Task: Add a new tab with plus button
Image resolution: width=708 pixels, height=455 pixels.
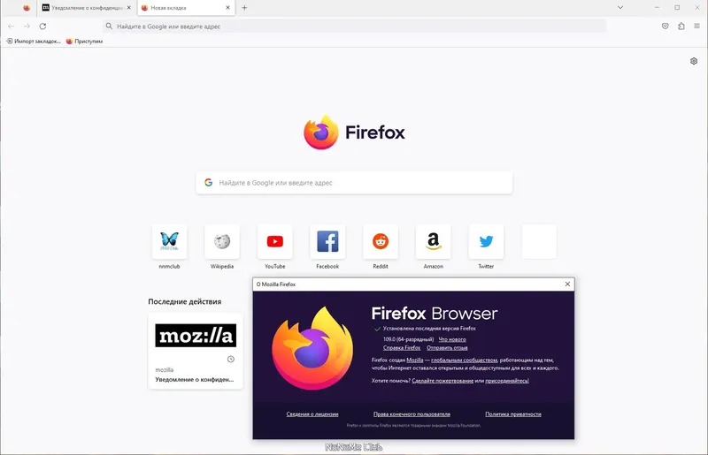Action: click(244, 8)
